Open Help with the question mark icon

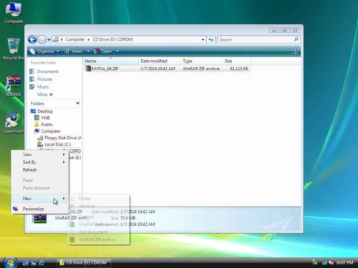tap(295, 51)
